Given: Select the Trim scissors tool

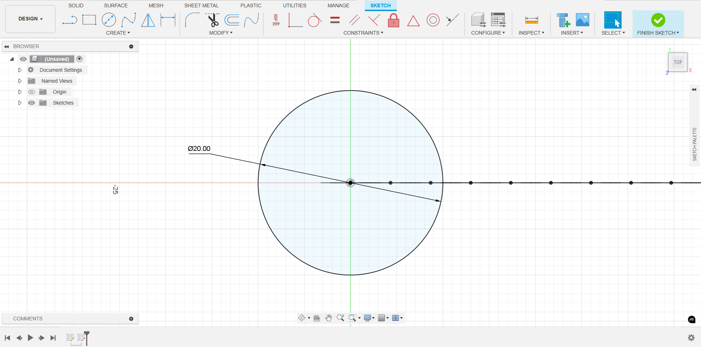Looking at the screenshot, I should coord(212,20).
